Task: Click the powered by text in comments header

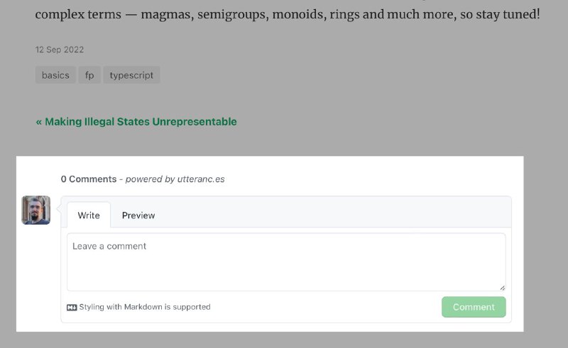Action: [x=150, y=179]
